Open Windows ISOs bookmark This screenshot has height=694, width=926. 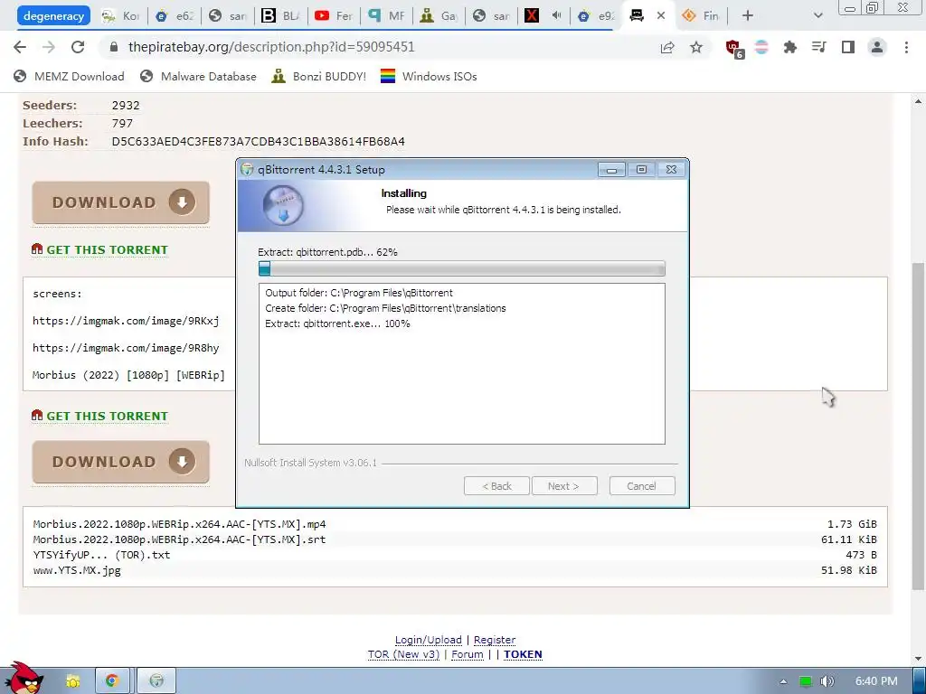pos(429,76)
